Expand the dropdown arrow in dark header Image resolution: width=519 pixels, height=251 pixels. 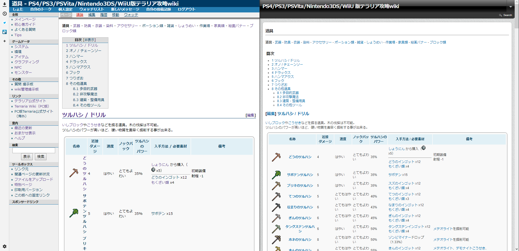click(511, 6)
